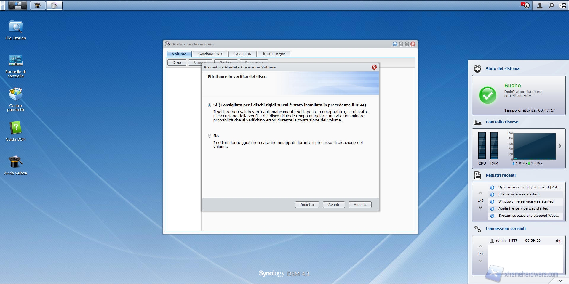569x284 pixels.
Task: Select the No disk verification option
Action: [210, 136]
